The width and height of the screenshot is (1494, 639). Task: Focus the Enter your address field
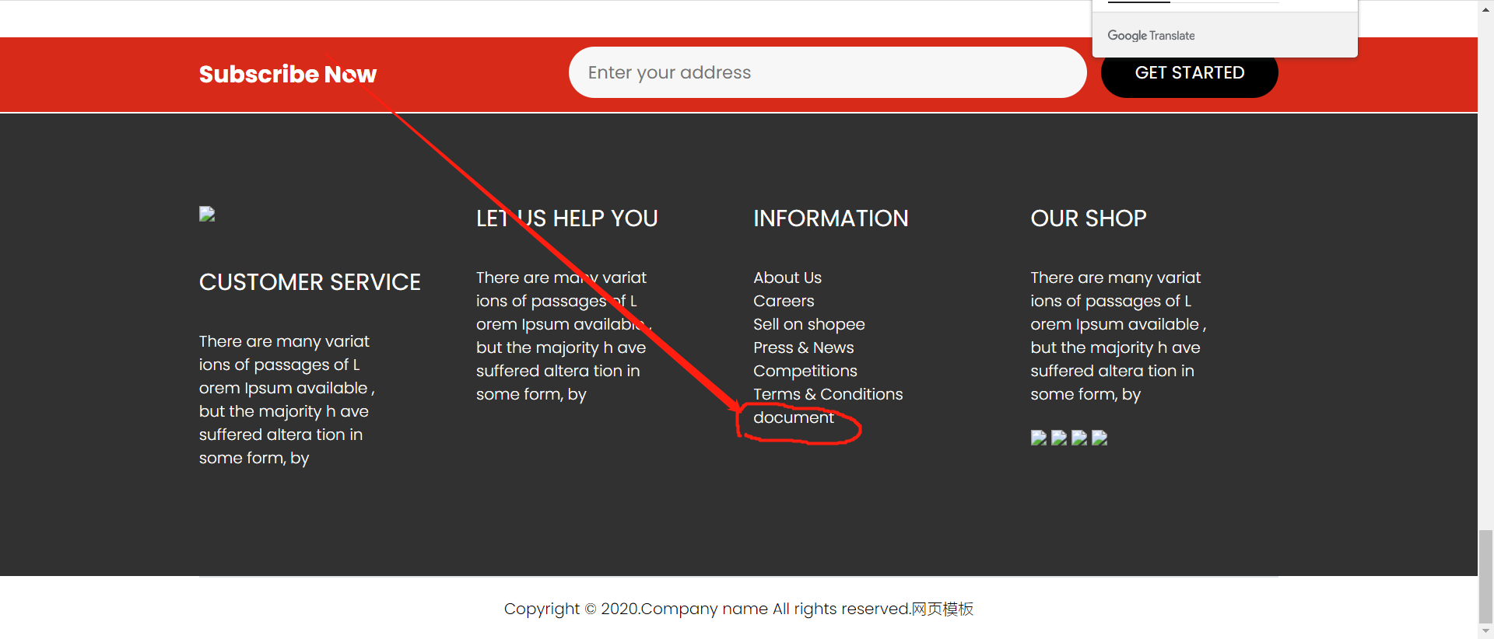(827, 72)
